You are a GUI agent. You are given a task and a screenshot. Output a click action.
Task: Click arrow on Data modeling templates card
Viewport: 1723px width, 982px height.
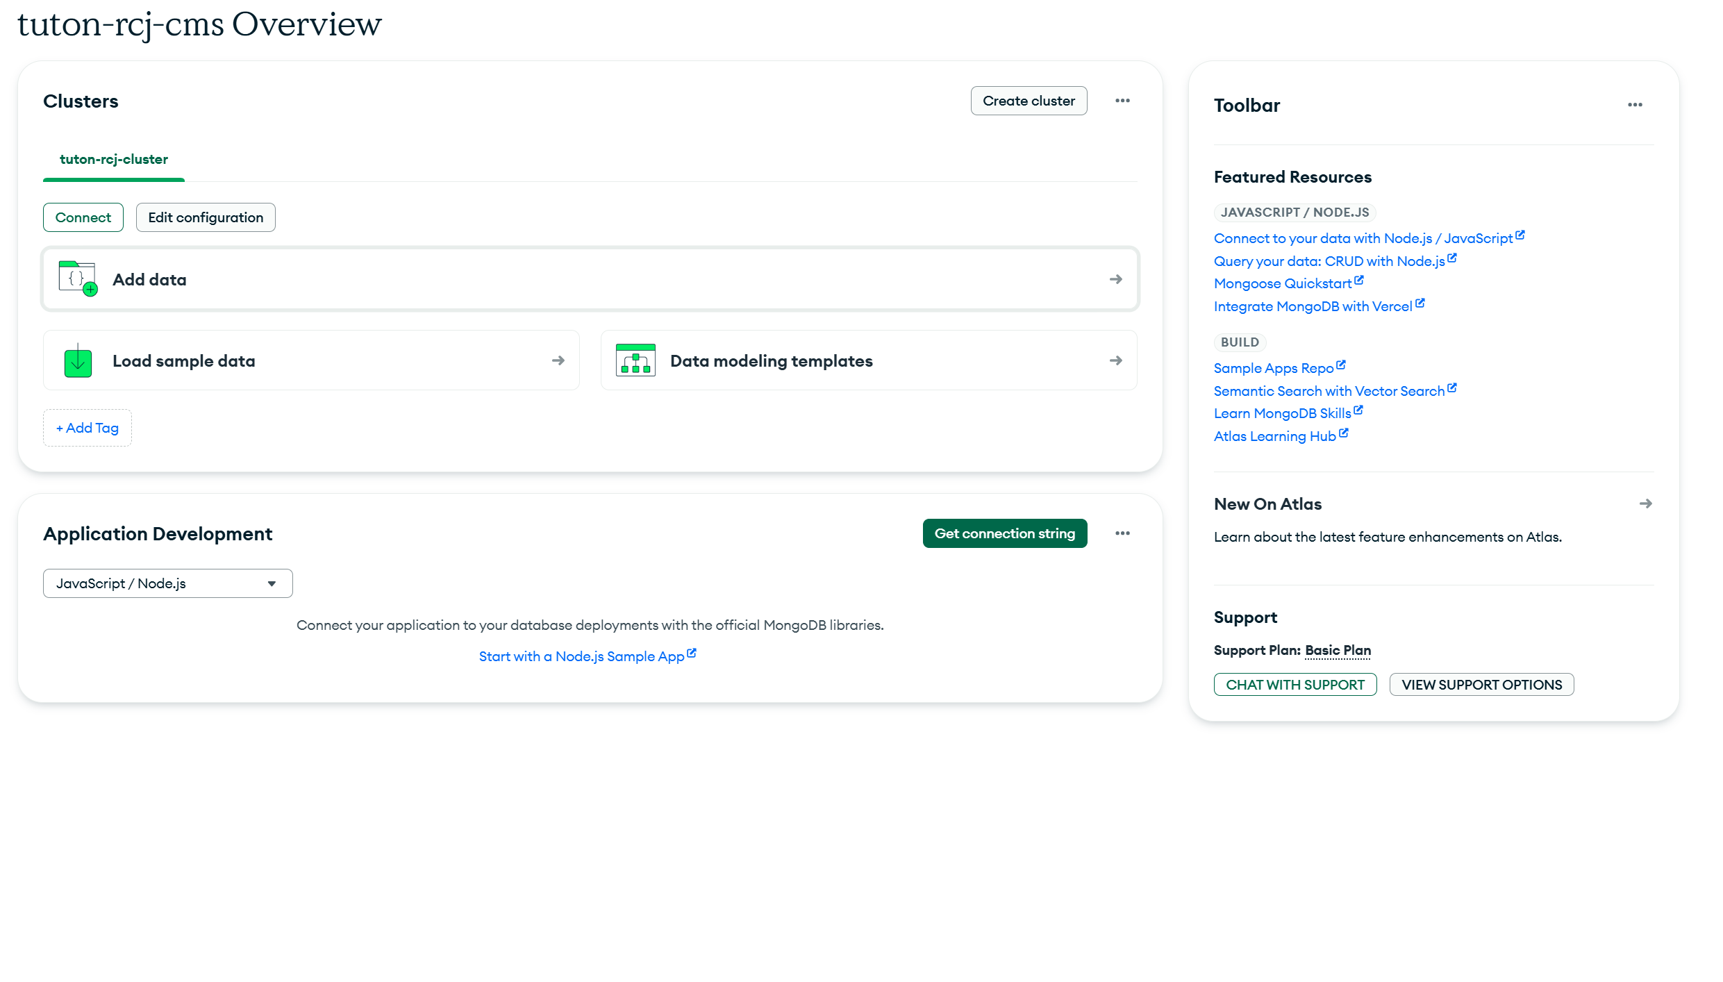coord(1115,360)
